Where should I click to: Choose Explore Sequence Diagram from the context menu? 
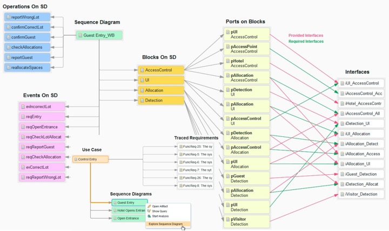pos(166,223)
